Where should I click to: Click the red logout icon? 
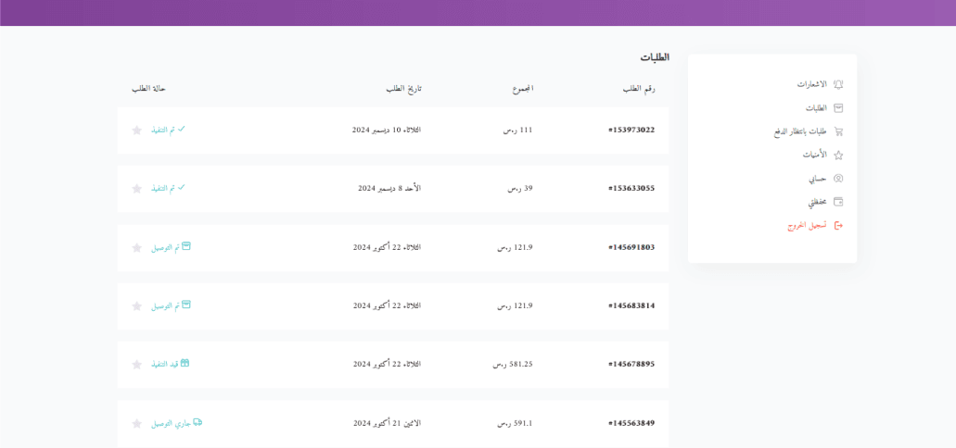click(x=838, y=226)
